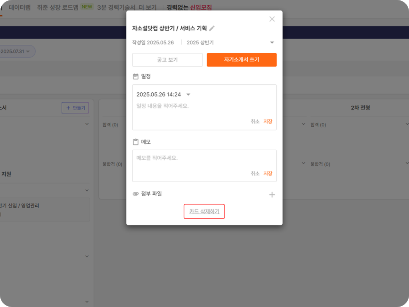Dismiss the card detail modal with the X icon
The image size is (409, 307).
(x=272, y=19)
